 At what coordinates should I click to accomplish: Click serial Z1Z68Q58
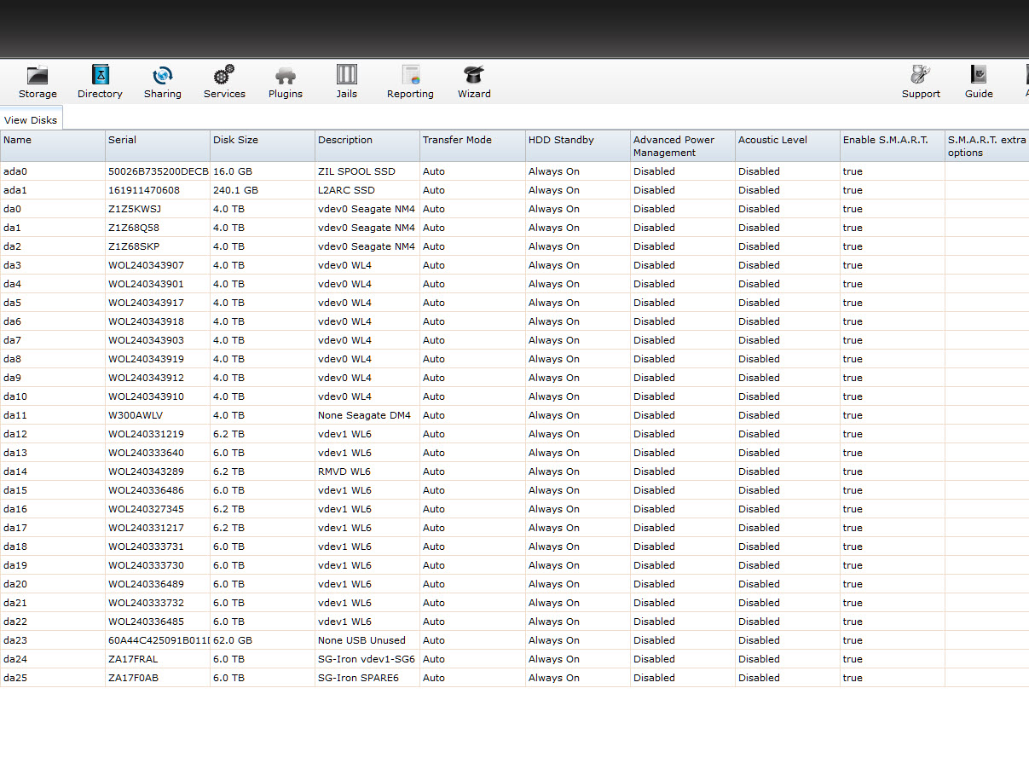tap(134, 228)
